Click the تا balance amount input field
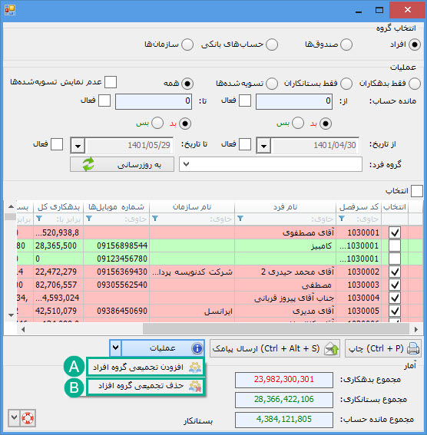 [154, 101]
